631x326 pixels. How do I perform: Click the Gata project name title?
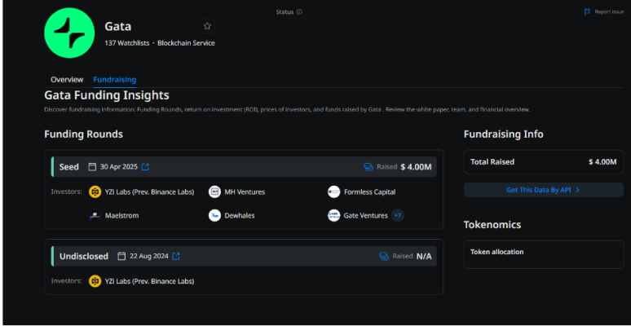tap(118, 27)
